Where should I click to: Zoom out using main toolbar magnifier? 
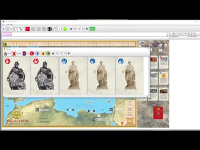pyautogui.click(x=83, y=29)
